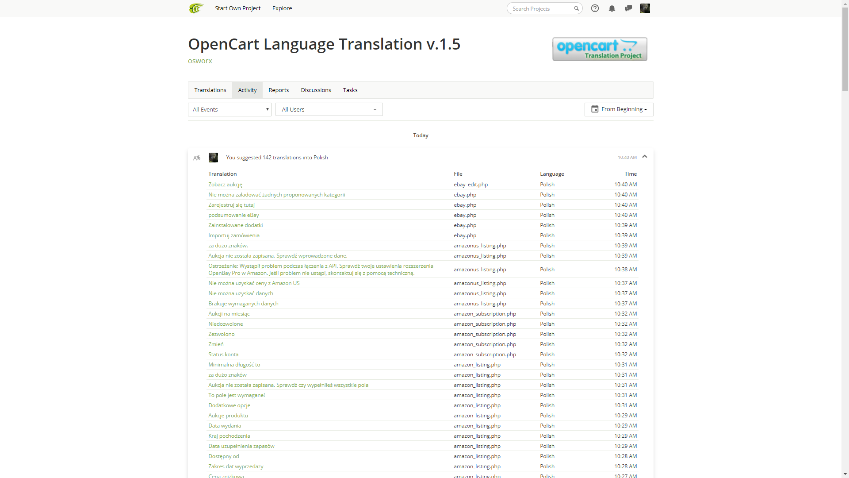
Task: Open the user profile avatar menu
Action: [x=645, y=8]
